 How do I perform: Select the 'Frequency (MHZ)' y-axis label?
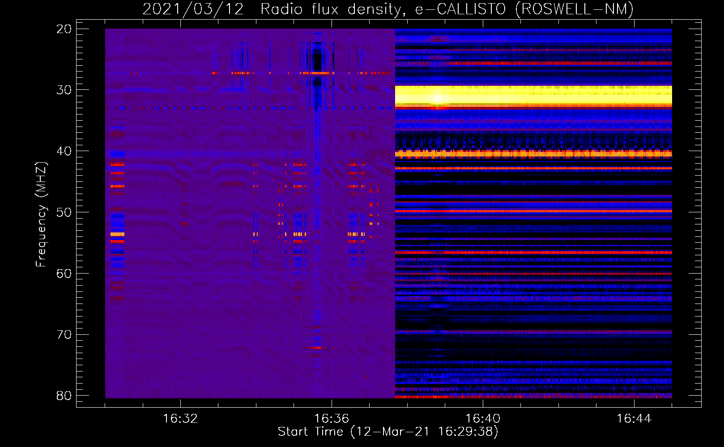pos(41,215)
